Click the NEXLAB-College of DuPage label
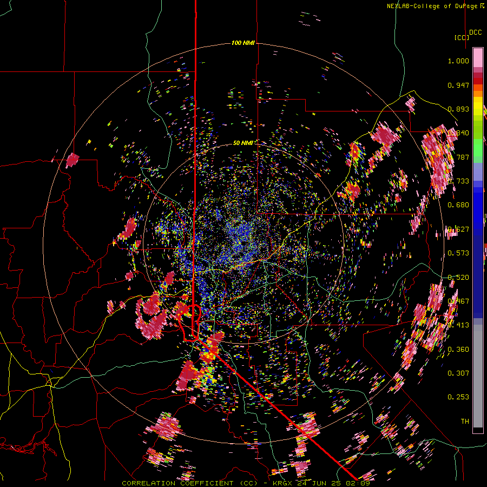This screenshot has height=487, width=487. coord(435,6)
